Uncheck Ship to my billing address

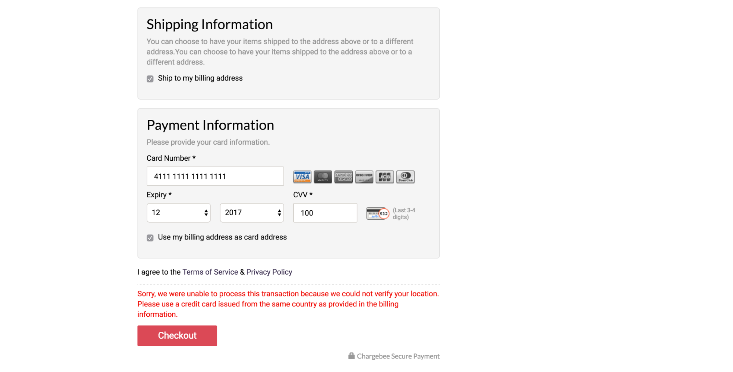pyautogui.click(x=150, y=79)
